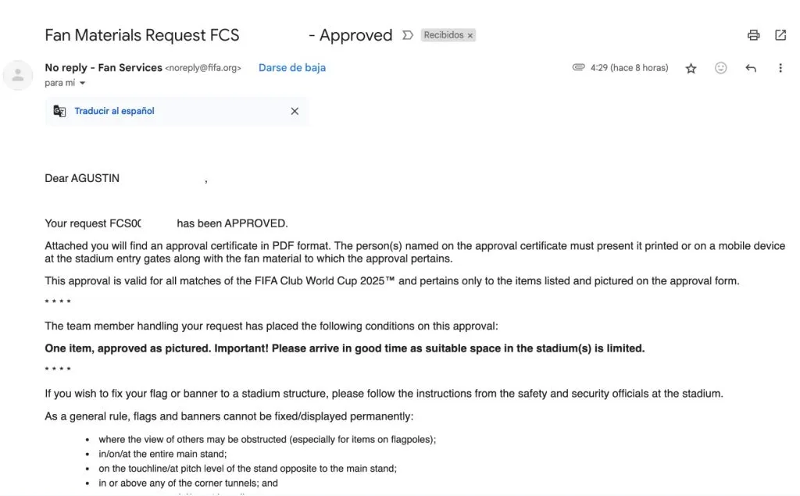The width and height of the screenshot is (800, 496).
Task: Toggle the importance marker beside the subject
Action: (407, 35)
